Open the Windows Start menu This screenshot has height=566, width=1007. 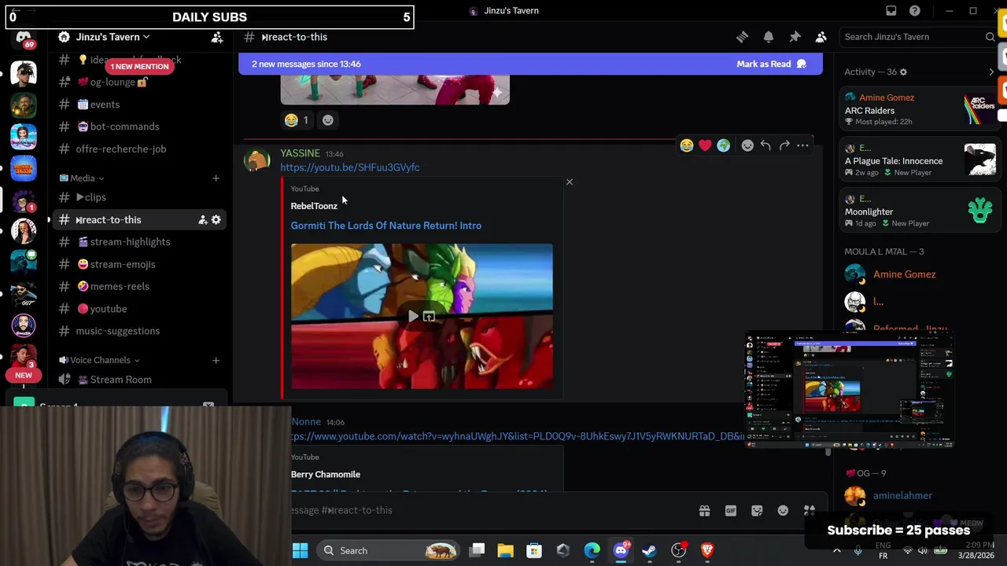[x=300, y=550]
